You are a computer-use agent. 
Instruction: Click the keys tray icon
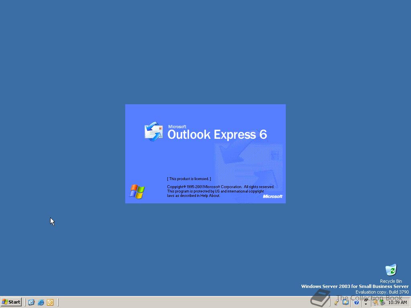tap(375, 302)
